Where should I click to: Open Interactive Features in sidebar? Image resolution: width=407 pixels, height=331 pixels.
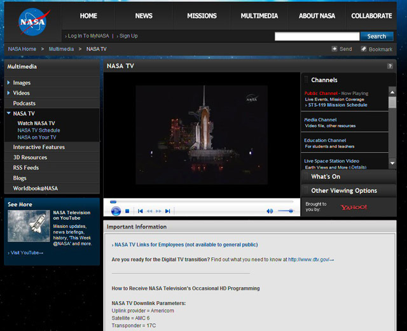[39, 147]
